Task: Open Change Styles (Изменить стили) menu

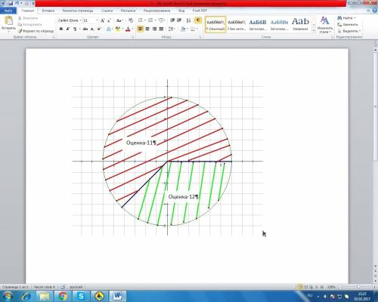Action: coord(325,25)
